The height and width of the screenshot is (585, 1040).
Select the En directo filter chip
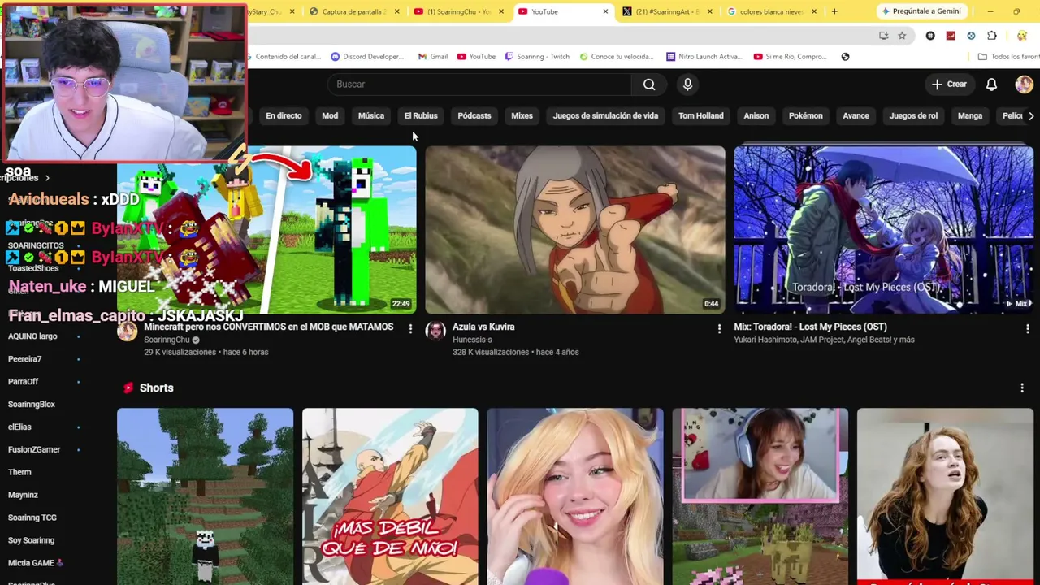284,115
